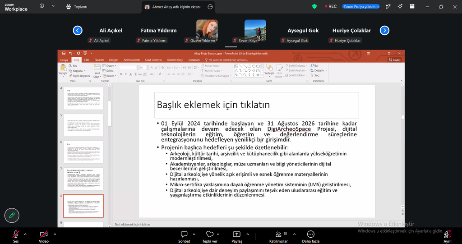The height and width of the screenshot is (244, 462).
Task: Switch to the Ekle tab
Action: coord(87,60)
